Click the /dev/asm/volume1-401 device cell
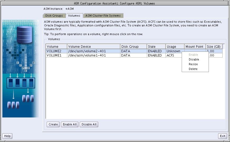 (93, 55)
